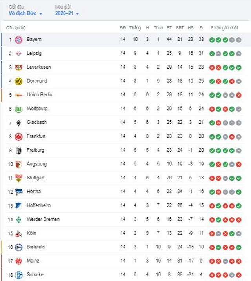The image size is (251, 281).
Task: Click Bayern's most recent match result icon
Action: pos(238,40)
